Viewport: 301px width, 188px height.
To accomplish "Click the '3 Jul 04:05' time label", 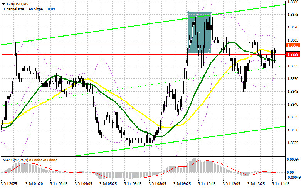I will point(84,184).
